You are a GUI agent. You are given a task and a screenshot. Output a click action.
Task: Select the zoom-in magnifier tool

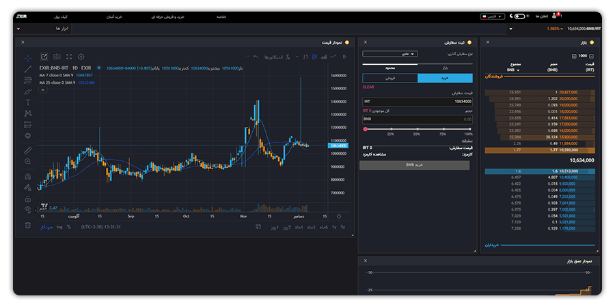pyautogui.click(x=28, y=161)
